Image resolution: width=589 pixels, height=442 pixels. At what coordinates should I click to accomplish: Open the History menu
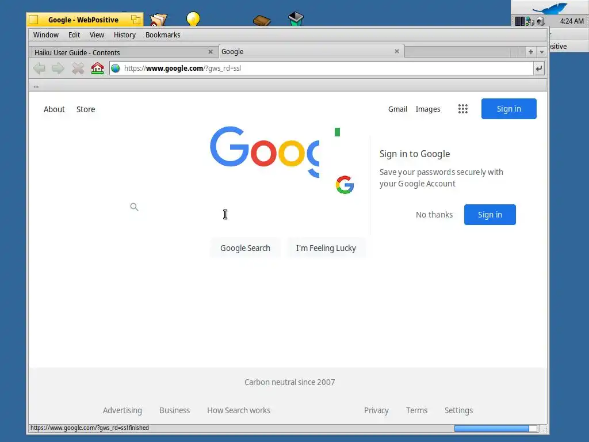[125, 35]
